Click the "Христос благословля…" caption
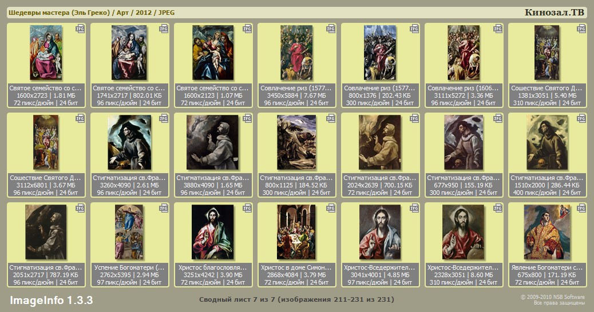This screenshot has height=312, width=594. tap(213, 267)
